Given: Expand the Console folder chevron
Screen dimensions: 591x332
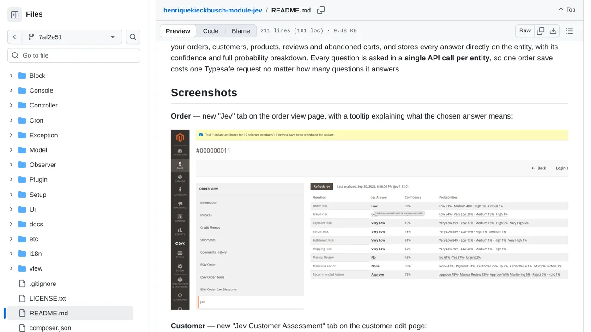Looking at the screenshot, I should point(11,90).
